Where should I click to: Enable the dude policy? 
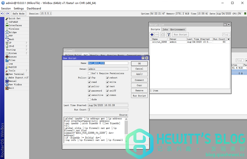(89, 100)
